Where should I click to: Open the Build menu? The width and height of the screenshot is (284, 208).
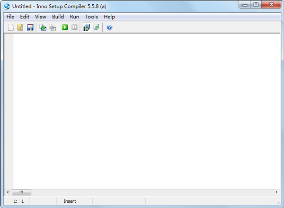tap(58, 17)
